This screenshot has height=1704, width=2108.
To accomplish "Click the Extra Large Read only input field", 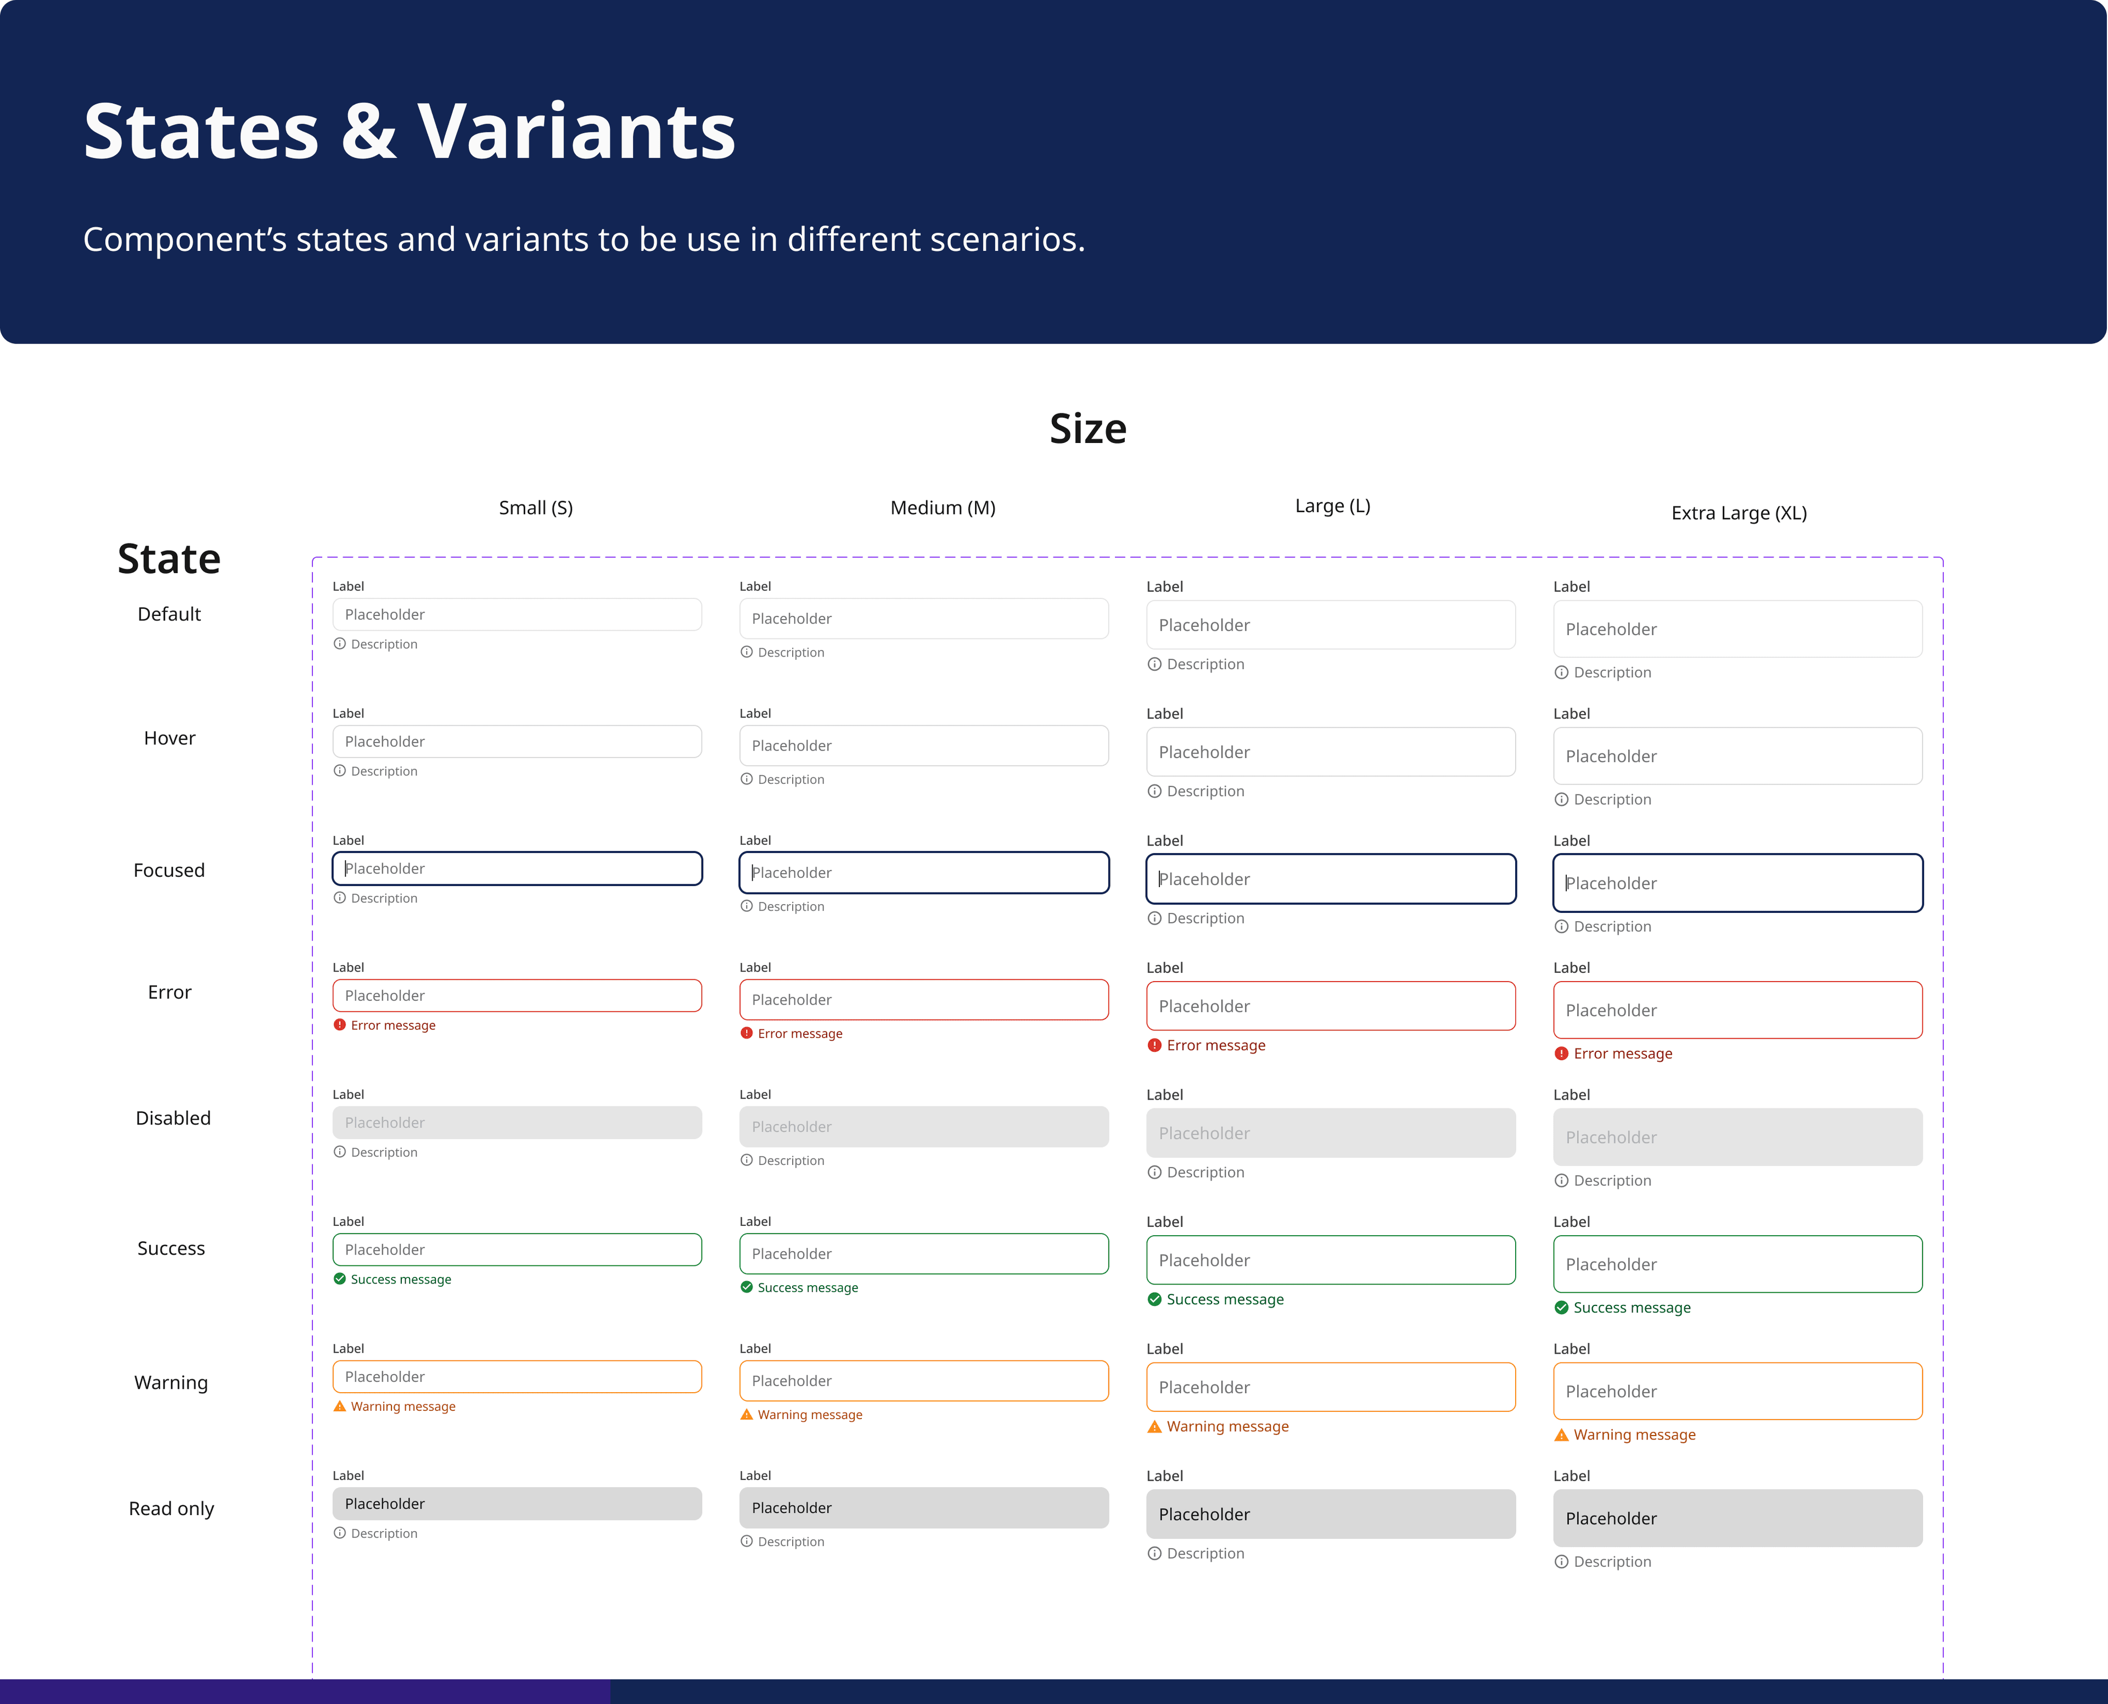I will 1738,1518.
